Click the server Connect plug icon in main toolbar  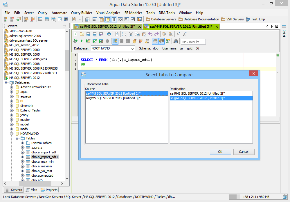click(26, 19)
